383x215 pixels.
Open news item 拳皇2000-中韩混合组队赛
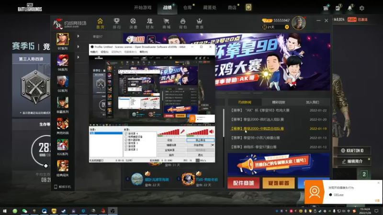point(257,129)
